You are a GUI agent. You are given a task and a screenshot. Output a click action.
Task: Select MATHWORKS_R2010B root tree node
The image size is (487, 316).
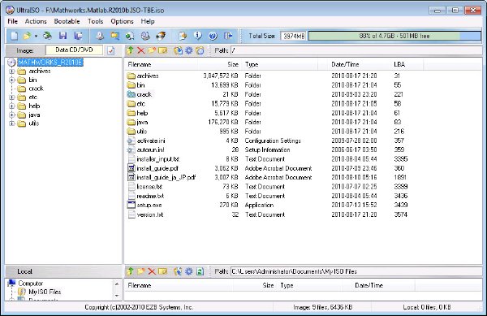pos(50,63)
